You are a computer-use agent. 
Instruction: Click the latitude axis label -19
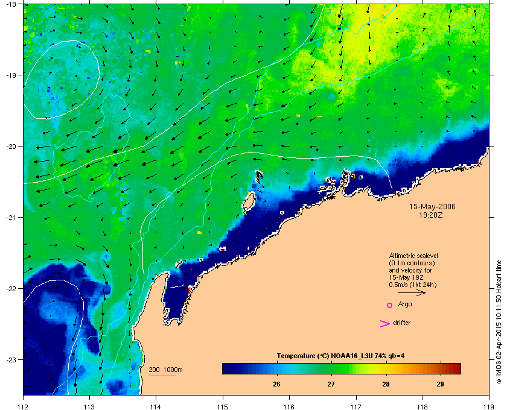[11, 75]
